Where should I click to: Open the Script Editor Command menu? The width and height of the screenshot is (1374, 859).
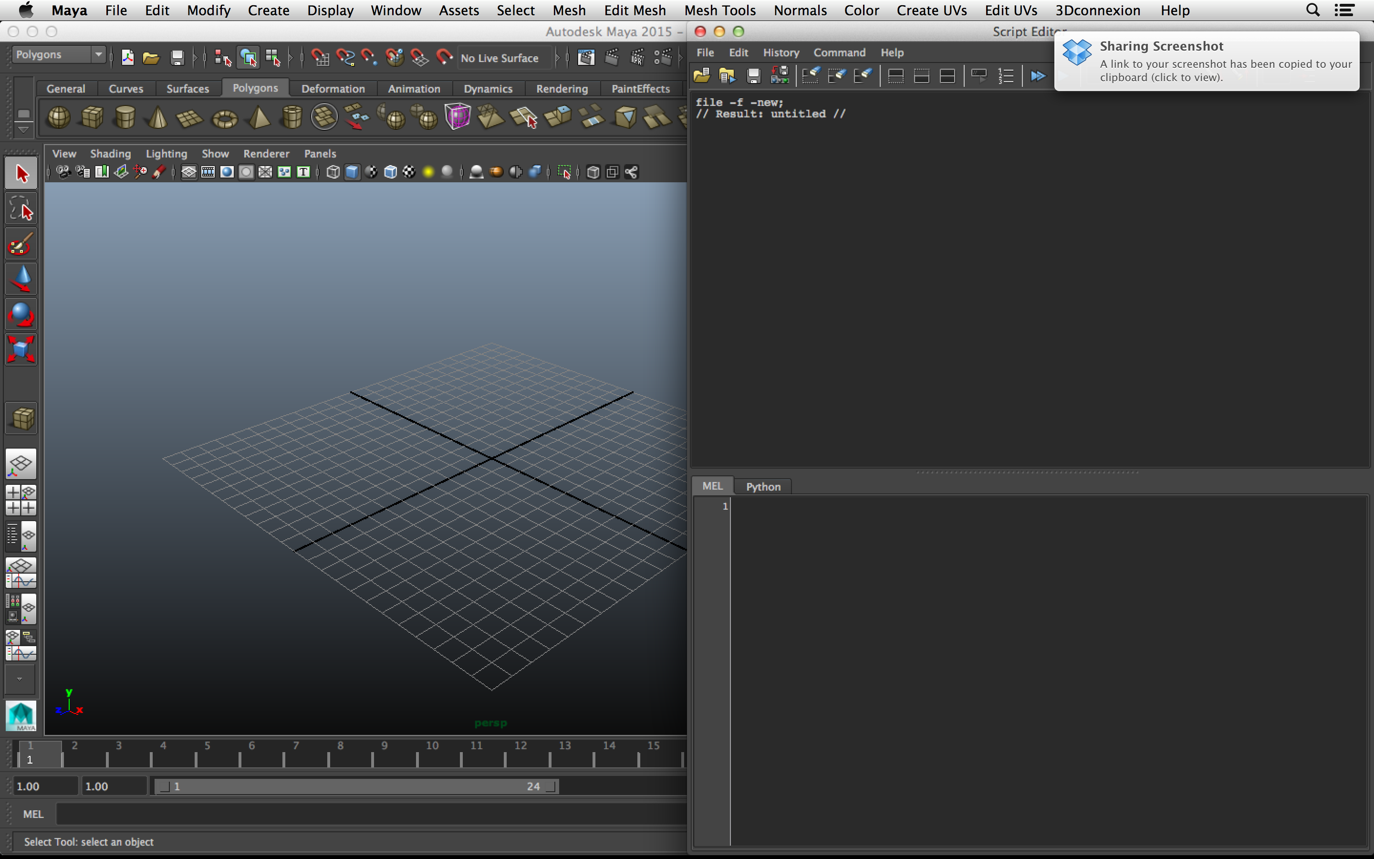pyautogui.click(x=839, y=52)
